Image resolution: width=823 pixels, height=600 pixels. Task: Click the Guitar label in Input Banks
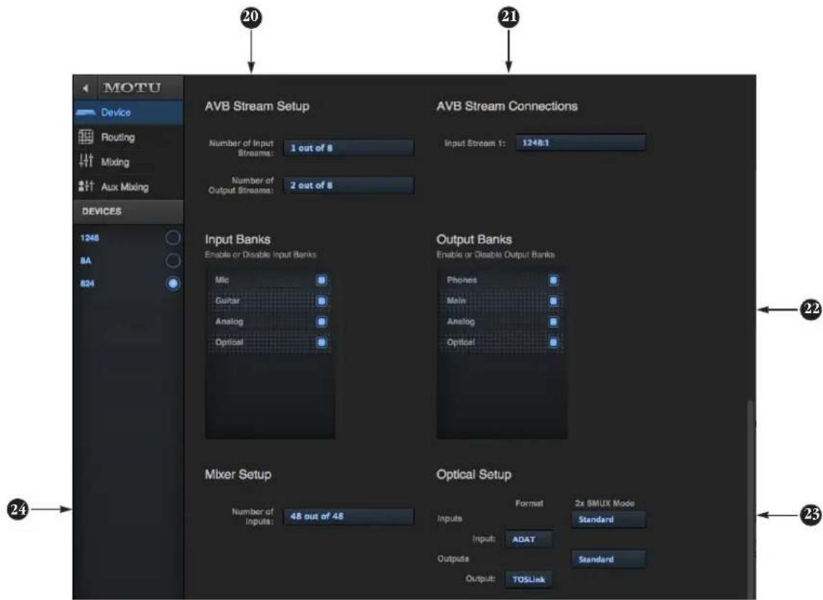click(x=228, y=301)
